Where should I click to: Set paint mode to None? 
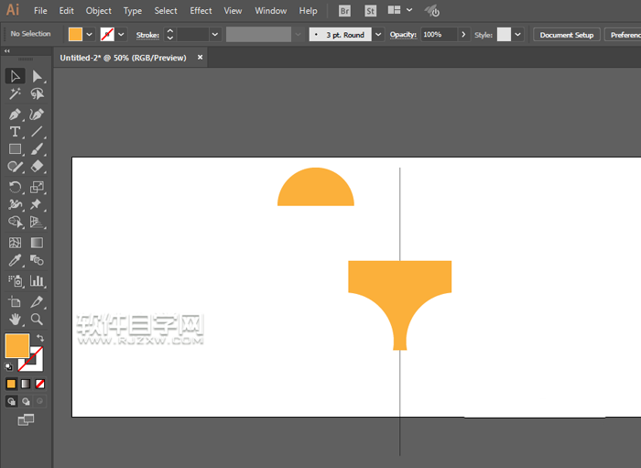pyautogui.click(x=39, y=384)
